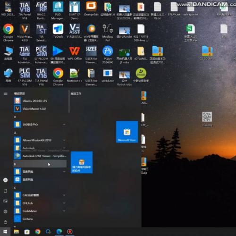This screenshot has width=236, height=236.
Task: Open the Modbus Poll desktop shortcut
Action: [108, 33]
